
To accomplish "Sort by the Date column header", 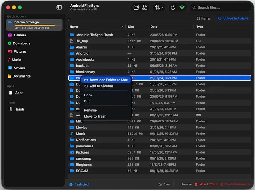I will coord(154,27).
